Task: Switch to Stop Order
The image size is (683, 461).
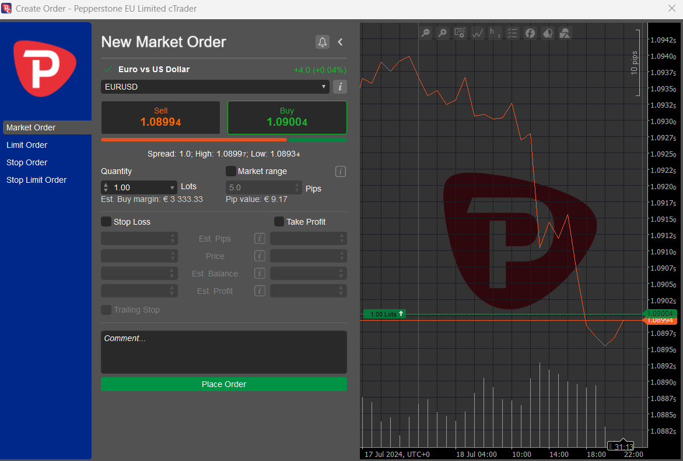Action: point(27,162)
